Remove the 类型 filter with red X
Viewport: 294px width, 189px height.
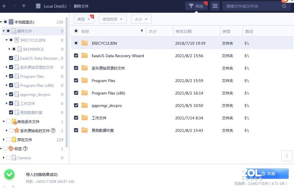(92, 16)
